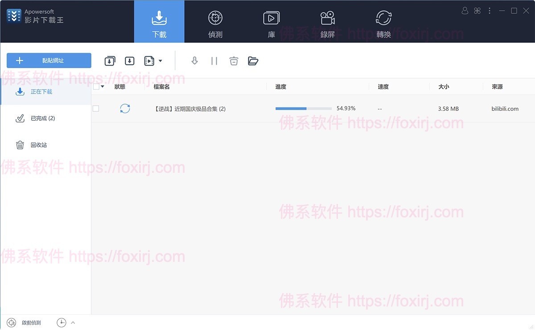Select the batch download all icon

point(110,61)
